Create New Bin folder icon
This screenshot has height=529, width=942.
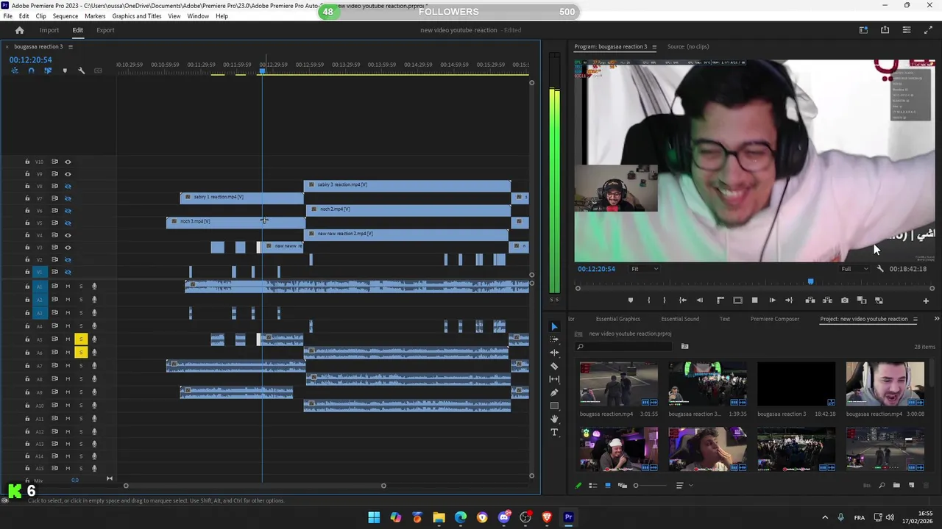pos(896,485)
